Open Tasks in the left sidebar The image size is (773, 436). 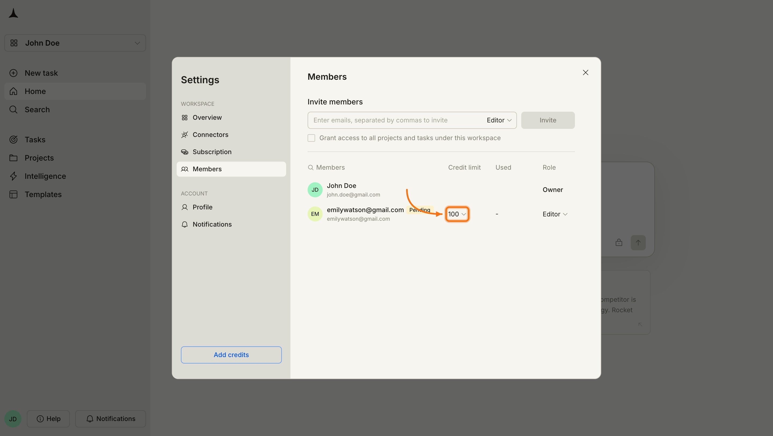[75, 140]
